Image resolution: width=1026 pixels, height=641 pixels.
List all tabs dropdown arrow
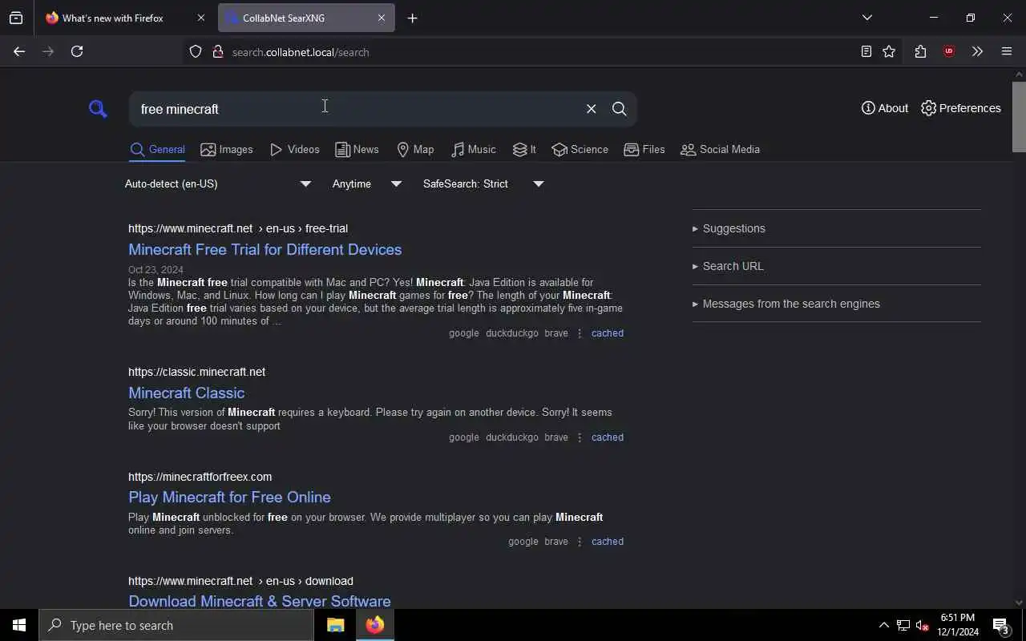pos(867,18)
